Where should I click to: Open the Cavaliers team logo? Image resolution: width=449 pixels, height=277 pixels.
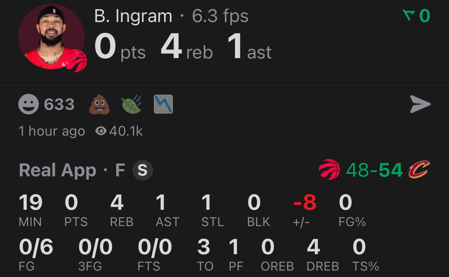click(x=419, y=170)
